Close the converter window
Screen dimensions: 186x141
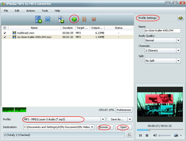tap(183, 3)
